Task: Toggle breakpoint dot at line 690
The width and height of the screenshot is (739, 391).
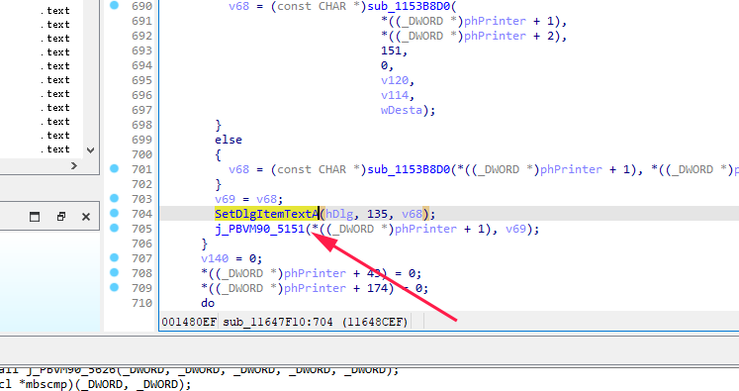Action: coord(114,6)
